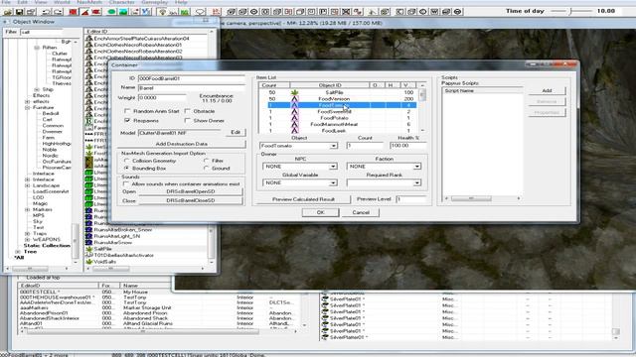
Task: Open the NPC owner dropdown
Action: tap(333, 167)
